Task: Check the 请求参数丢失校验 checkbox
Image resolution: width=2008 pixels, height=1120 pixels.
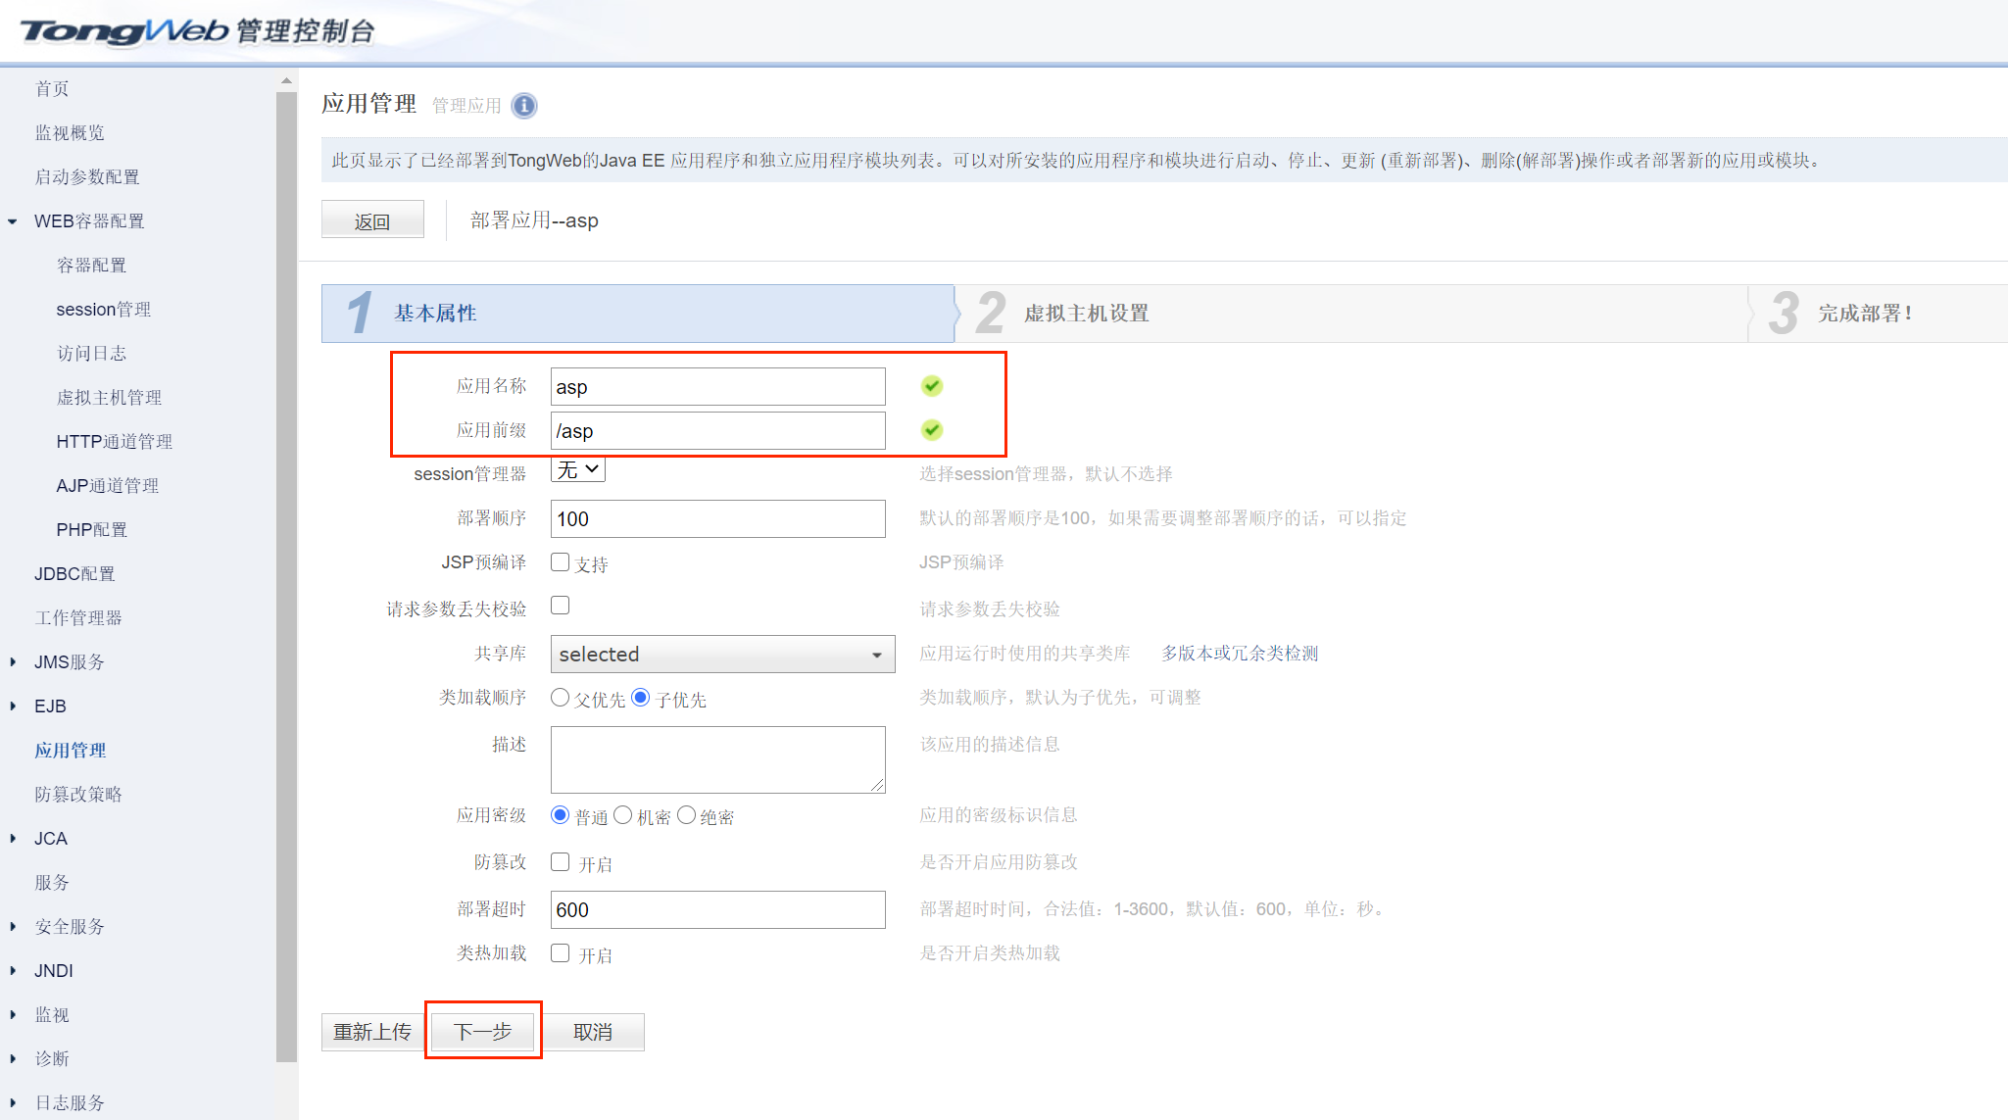Action: [x=561, y=606]
